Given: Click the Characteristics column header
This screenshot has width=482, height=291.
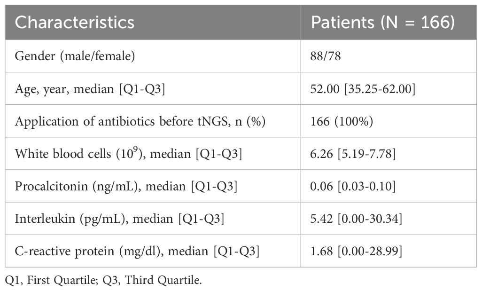Looking at the screenshot, I should coord(75,23).
